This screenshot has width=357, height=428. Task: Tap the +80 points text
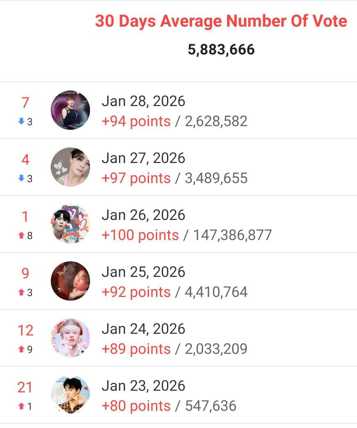point(136,406)
